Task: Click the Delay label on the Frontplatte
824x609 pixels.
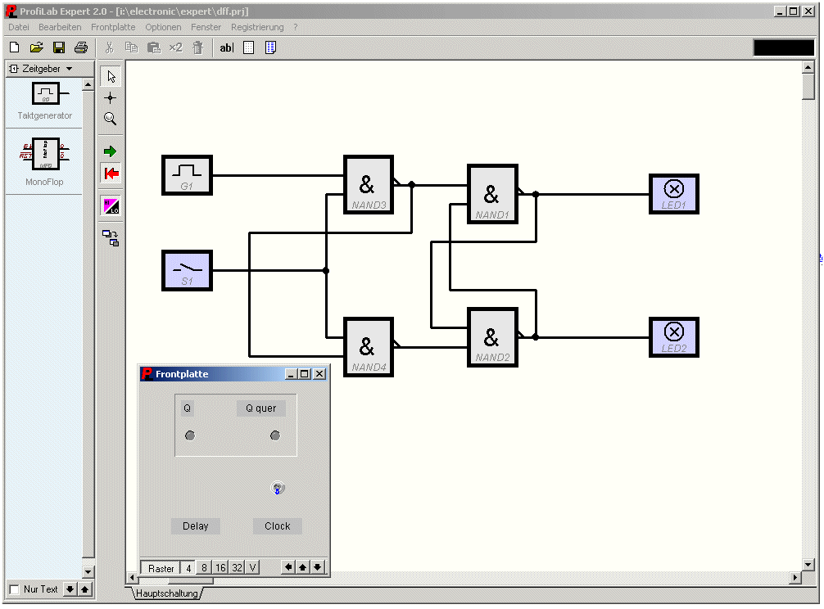Action: click(196, 526)
